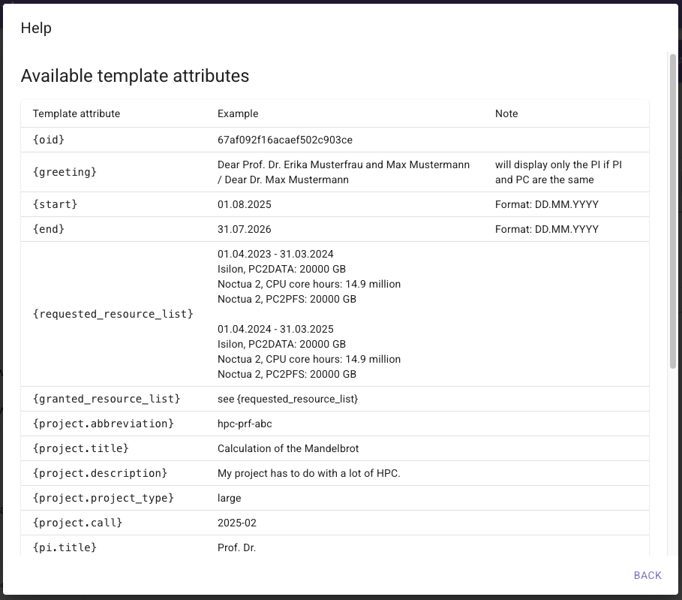Click the dialog scrollbar thumb
The image size is (682, 600).
[672, 210]
